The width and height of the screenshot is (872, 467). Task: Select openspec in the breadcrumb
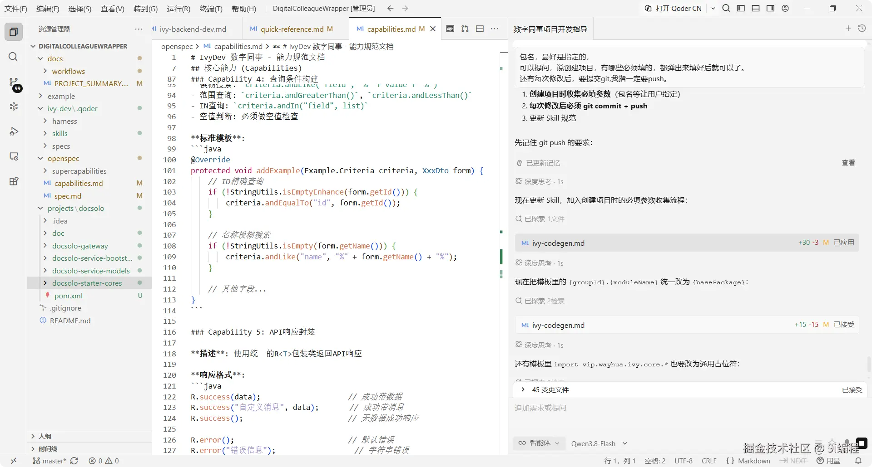coord(177,46)
